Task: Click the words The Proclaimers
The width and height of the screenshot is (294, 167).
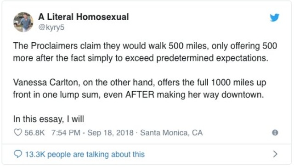Action: [x=45, y=46]
